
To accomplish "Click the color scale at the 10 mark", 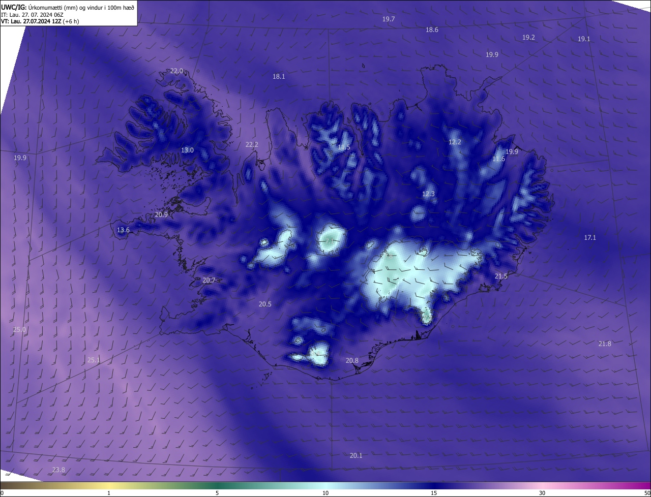I will pyautogui.click(x=325, y=493).
